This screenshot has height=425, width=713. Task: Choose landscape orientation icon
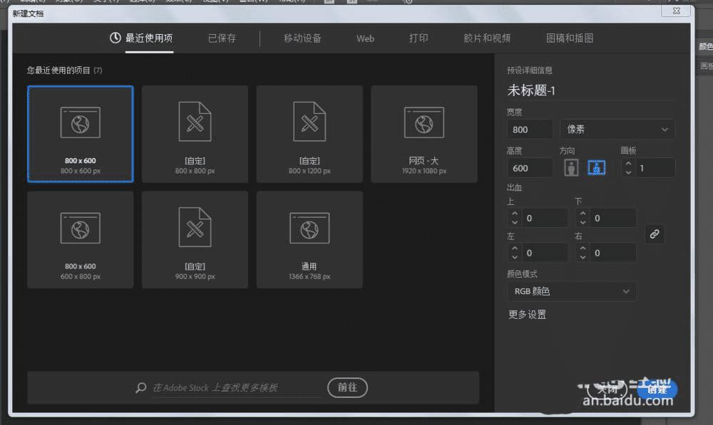click(x=597, y=167)
